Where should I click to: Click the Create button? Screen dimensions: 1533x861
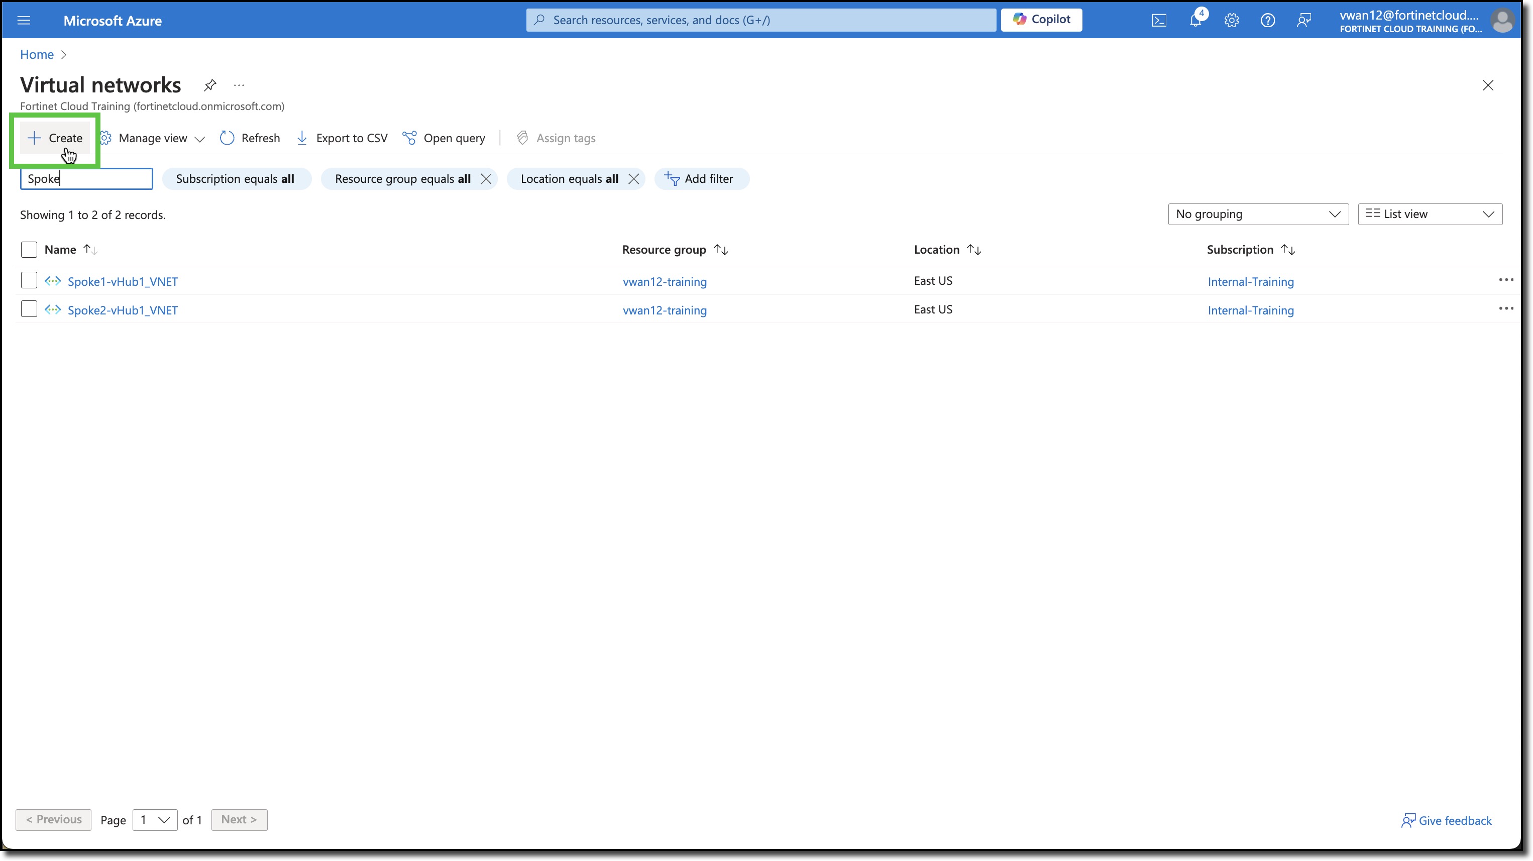(x=55, y=138)
